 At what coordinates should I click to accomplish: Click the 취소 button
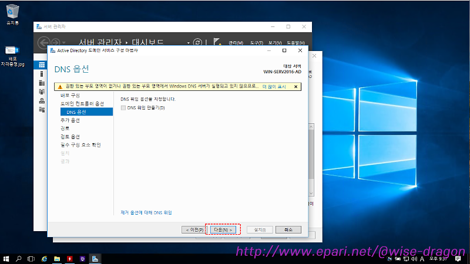pyautogui.click(x=288, y=229)
